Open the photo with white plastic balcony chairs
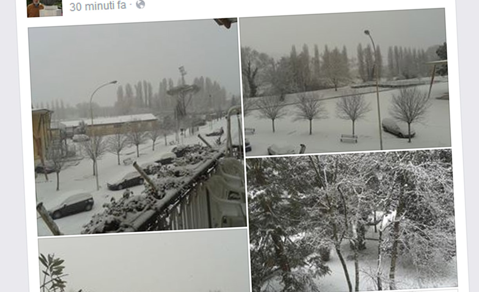This screenshot has height=292, width=479. pos(137,127)
